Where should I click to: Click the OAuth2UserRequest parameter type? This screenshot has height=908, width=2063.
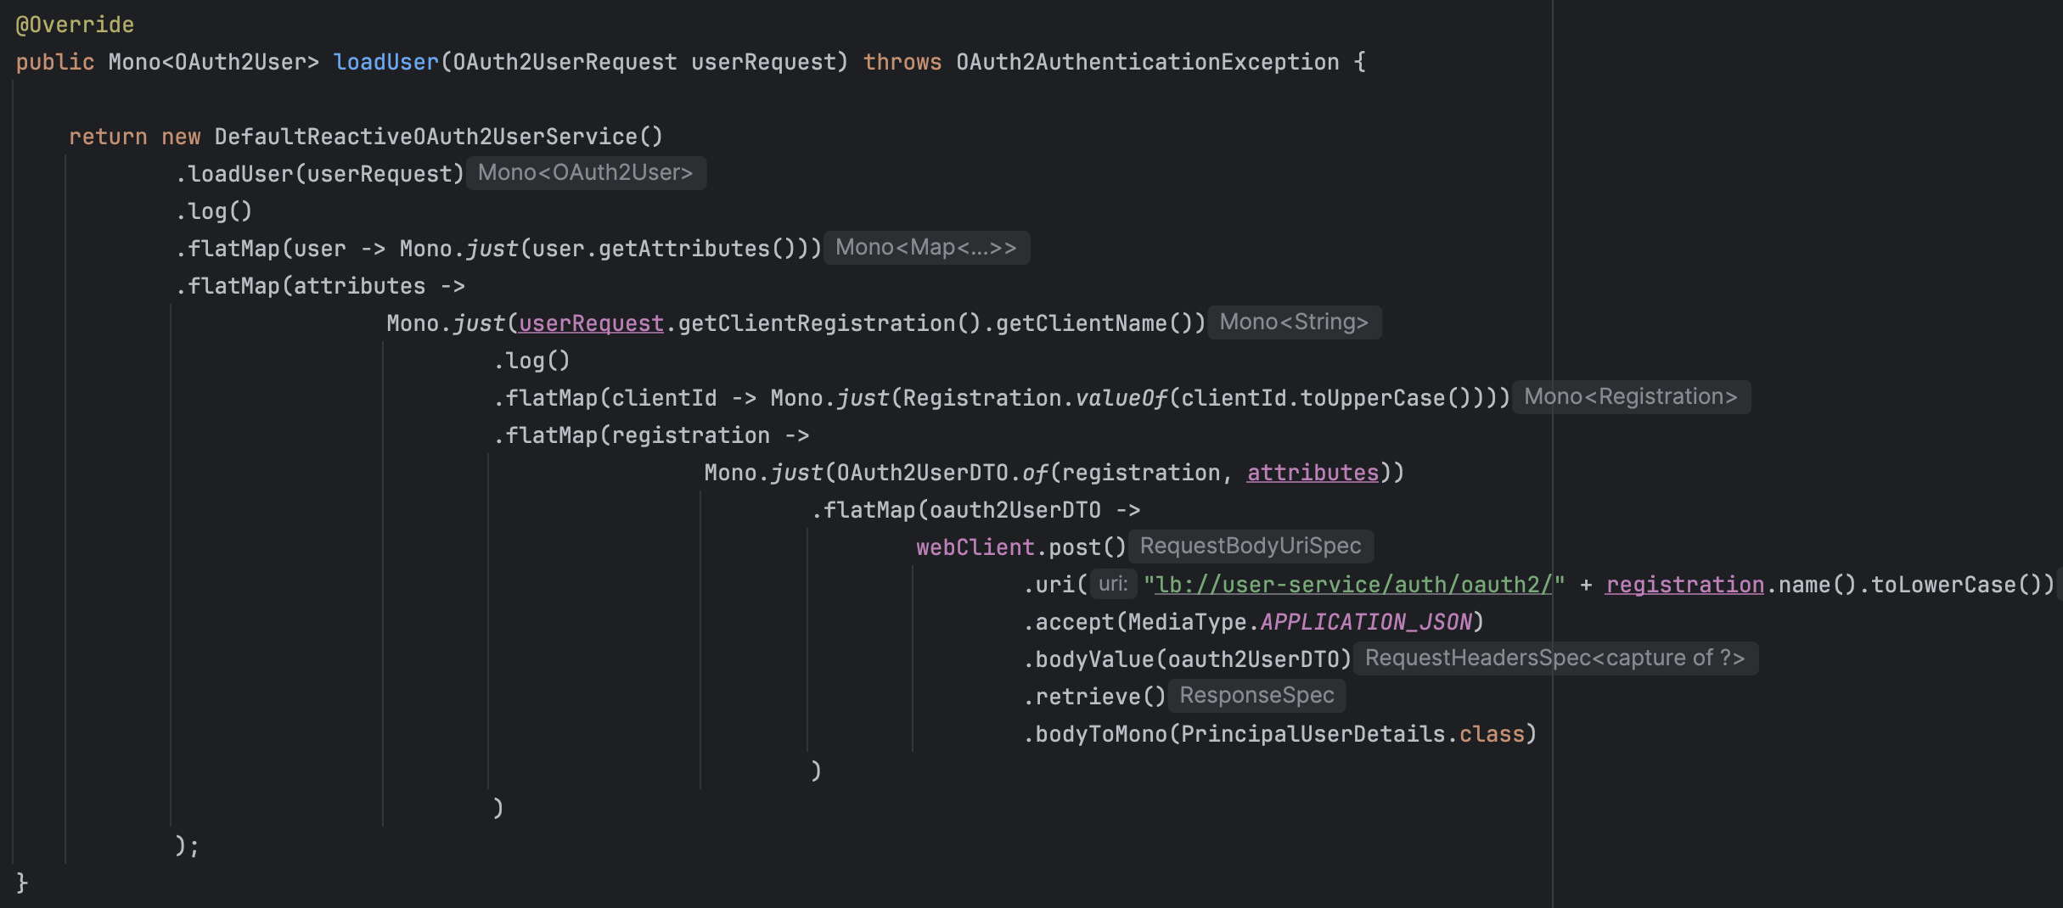(x=565, y=62)
